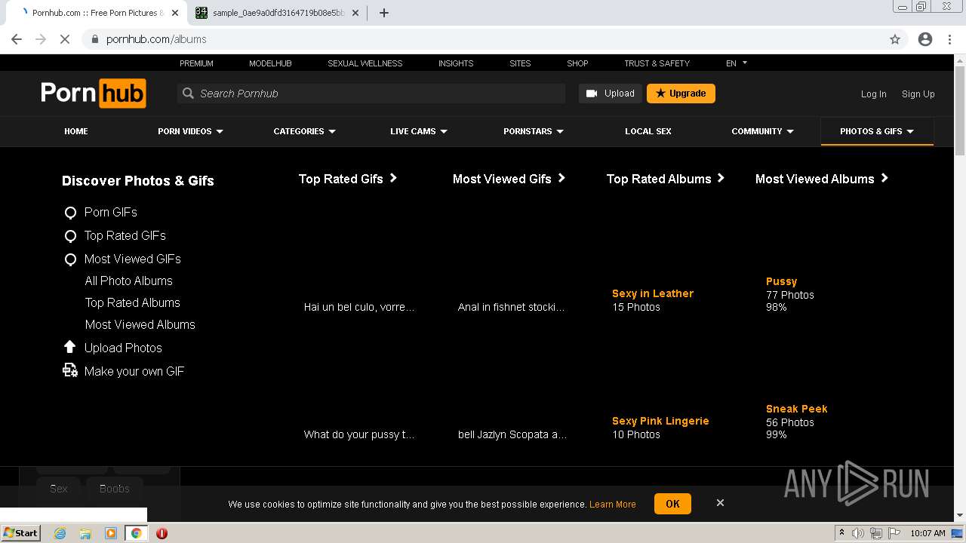This screenshot has width=966, height=543.
Task: Focus the site search field
Action: 371,94
